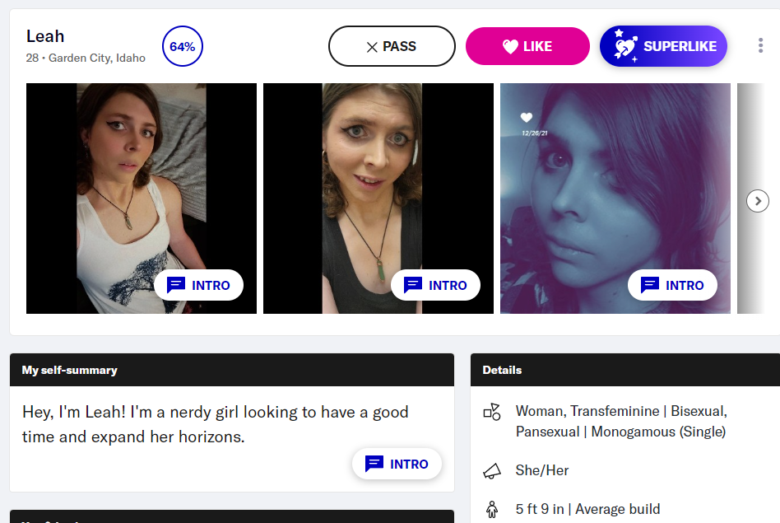
Task: Open the second photo in black top
Action: click(x=378, y=198)
